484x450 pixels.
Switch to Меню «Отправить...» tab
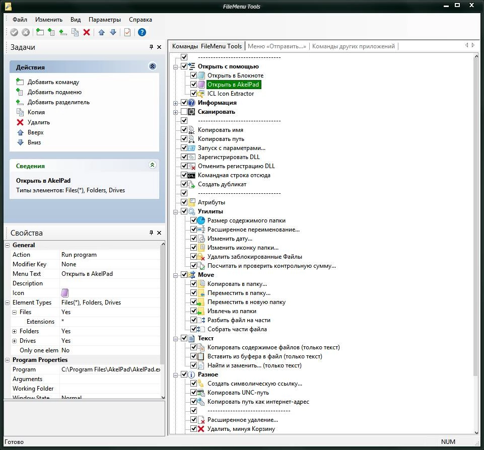tap(277, 46)
